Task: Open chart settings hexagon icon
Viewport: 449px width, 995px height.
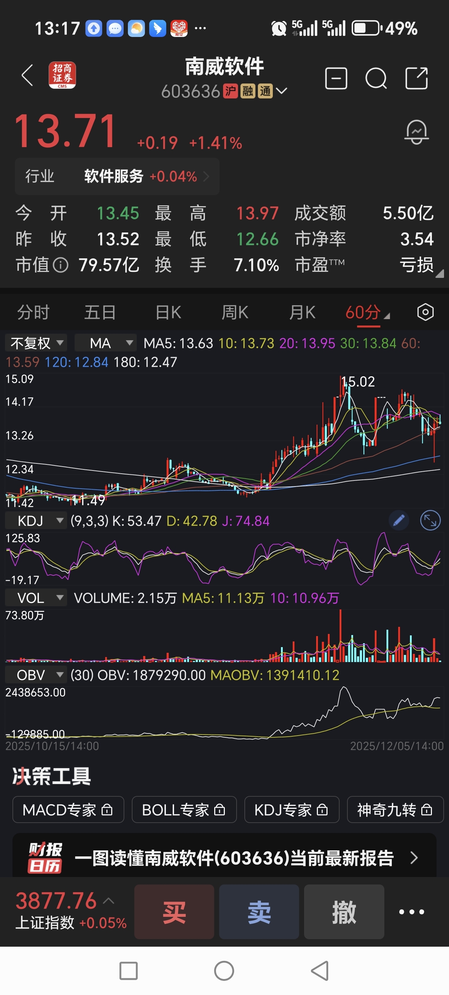Action: [x=425, y=312]
